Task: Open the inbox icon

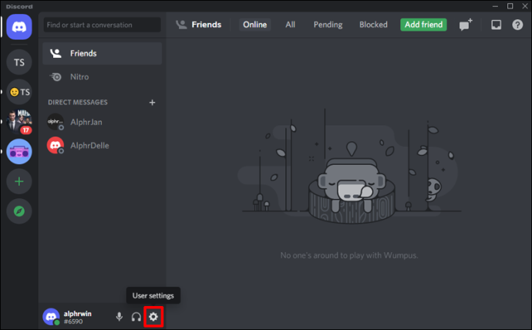Action: point(496,25)
